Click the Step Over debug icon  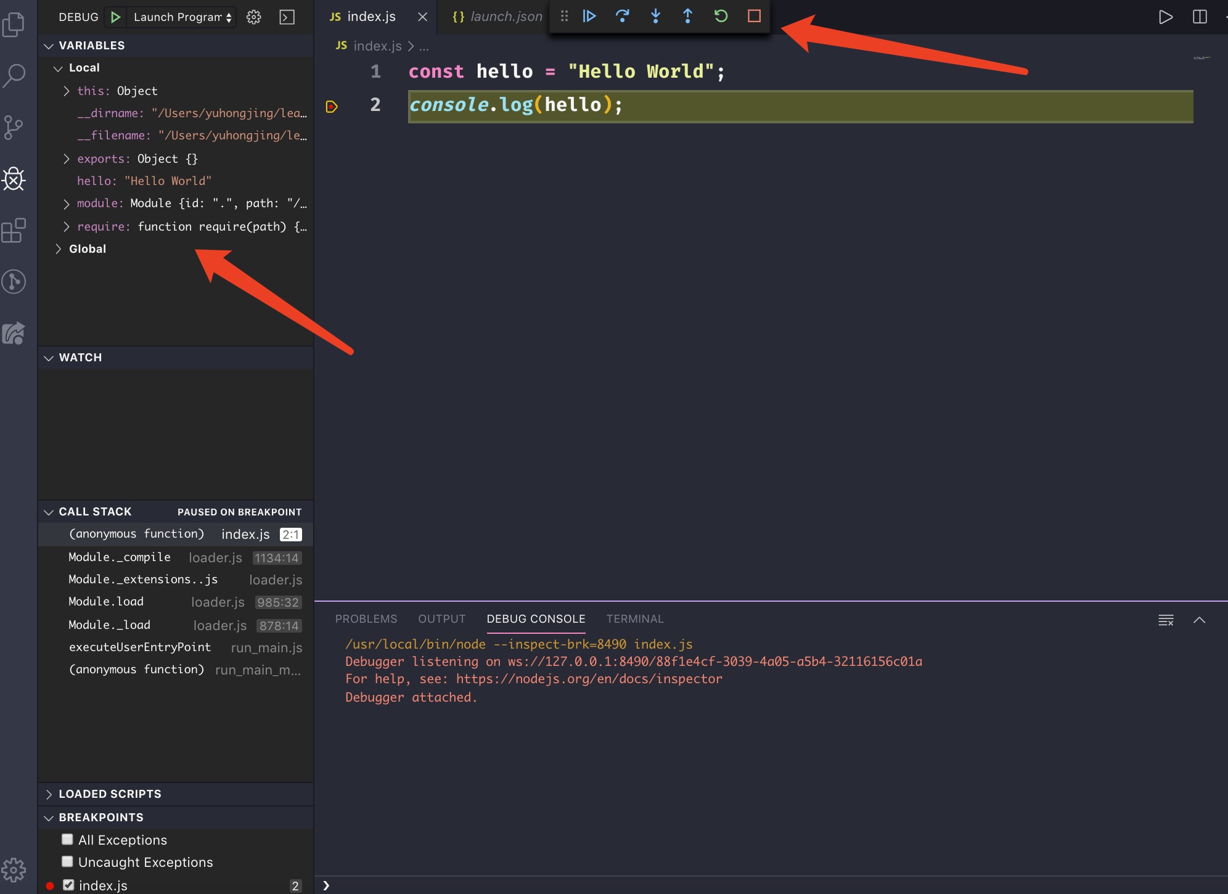point(622,16)
